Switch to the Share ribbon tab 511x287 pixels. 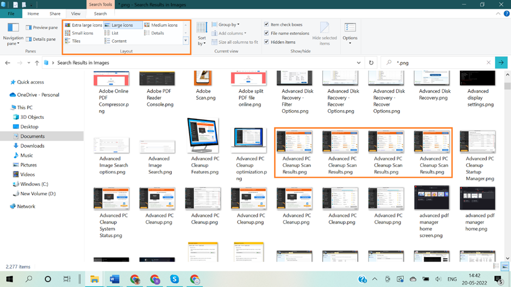[55, 14]
